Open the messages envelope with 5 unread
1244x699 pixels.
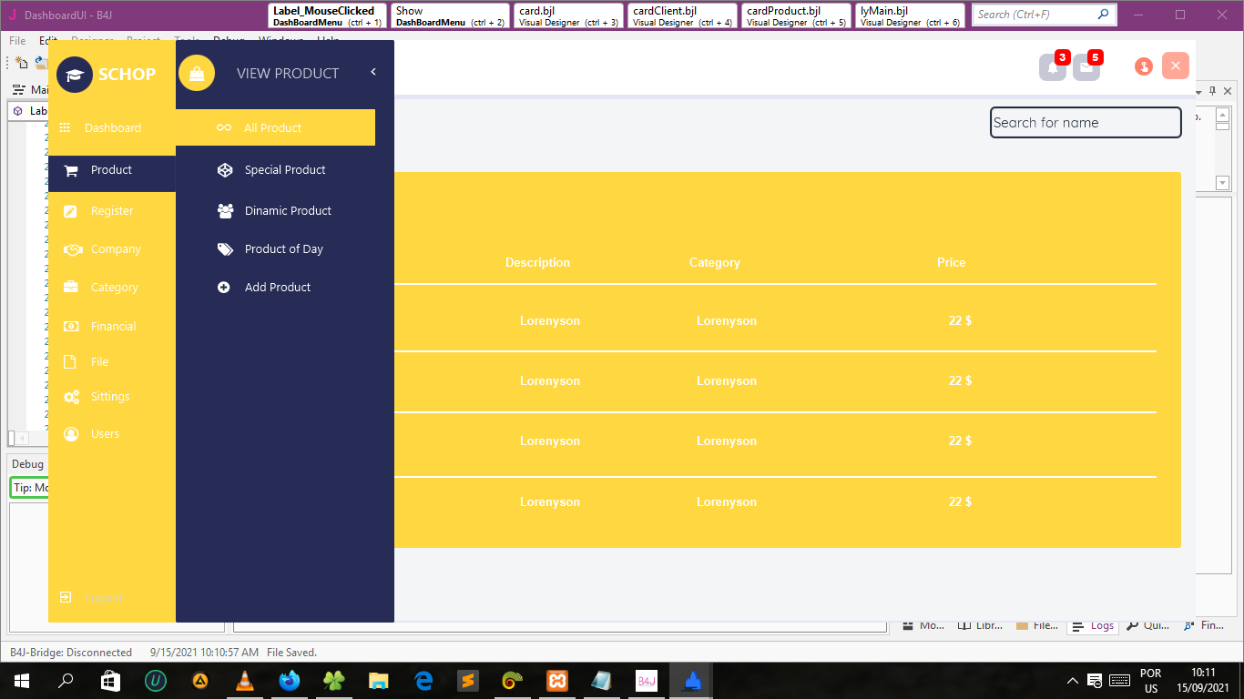point(1086,66)
